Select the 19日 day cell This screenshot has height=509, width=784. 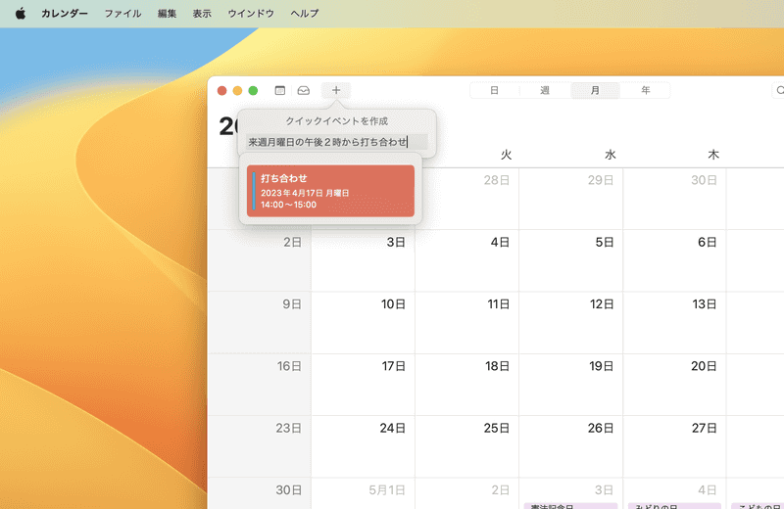[571, 385]
